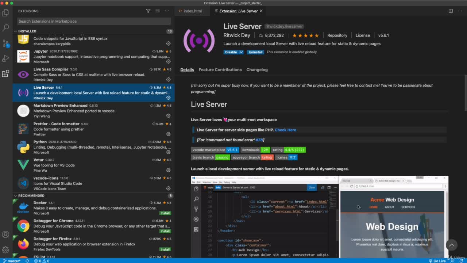Select the Vetur extension row
The width and height of the screenshot is (467, 263).
94,165
